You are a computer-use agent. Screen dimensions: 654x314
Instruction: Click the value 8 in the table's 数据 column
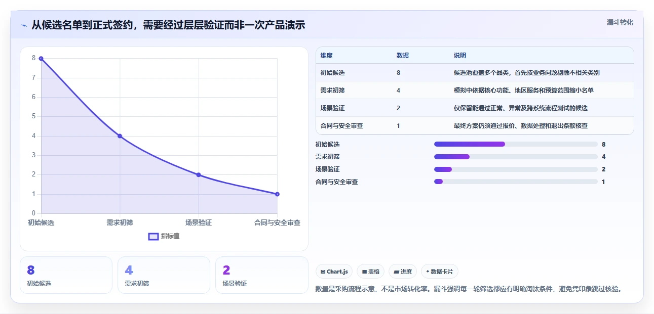coord(399,73)
